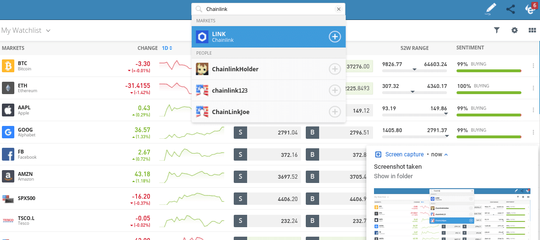Open ChainlinkHolder avatar

pos(202,69)
